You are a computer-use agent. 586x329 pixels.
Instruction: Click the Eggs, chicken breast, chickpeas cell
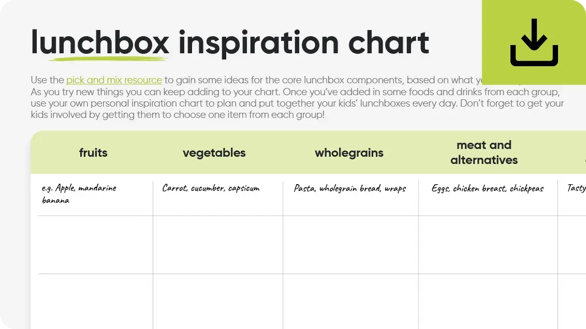[x=488, y=188]
